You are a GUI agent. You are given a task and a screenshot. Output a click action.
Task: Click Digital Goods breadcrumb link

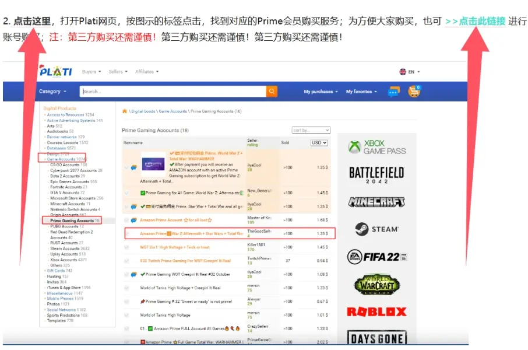(143, 111)
